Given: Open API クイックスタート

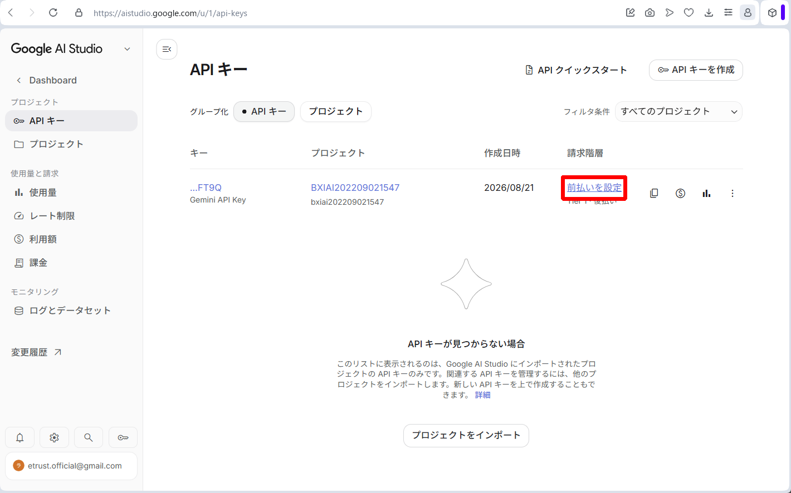Looking at the screenshot, I should tap(576, 70).
